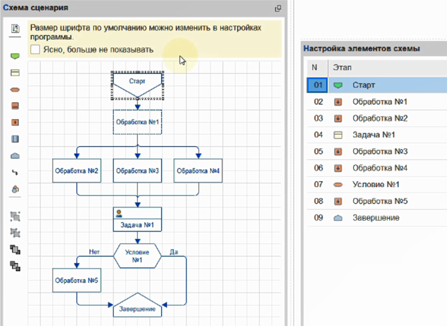Select the Обработка №4 row in the list

click(x=377, y=168)
